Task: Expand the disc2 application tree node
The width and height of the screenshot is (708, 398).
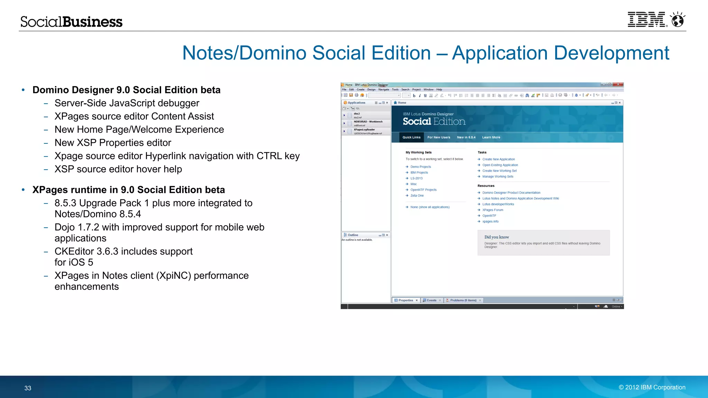Action: pos(344,115)
